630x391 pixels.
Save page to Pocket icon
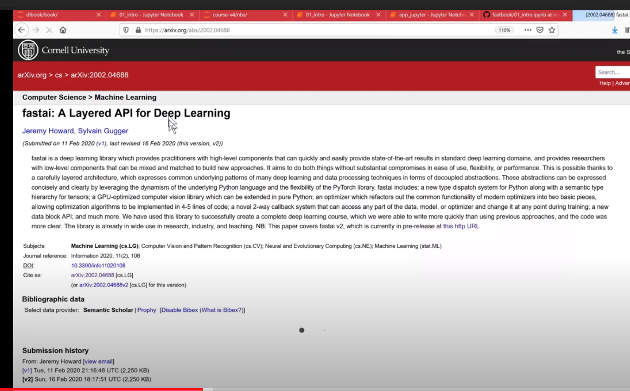tap(540, 30)
